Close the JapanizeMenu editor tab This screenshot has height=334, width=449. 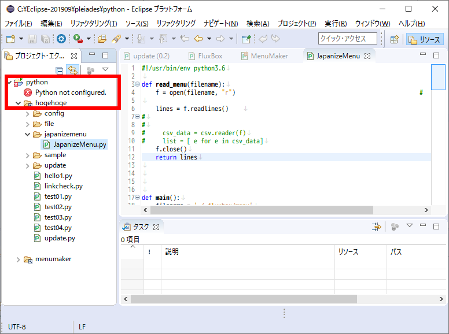point(367,56)
